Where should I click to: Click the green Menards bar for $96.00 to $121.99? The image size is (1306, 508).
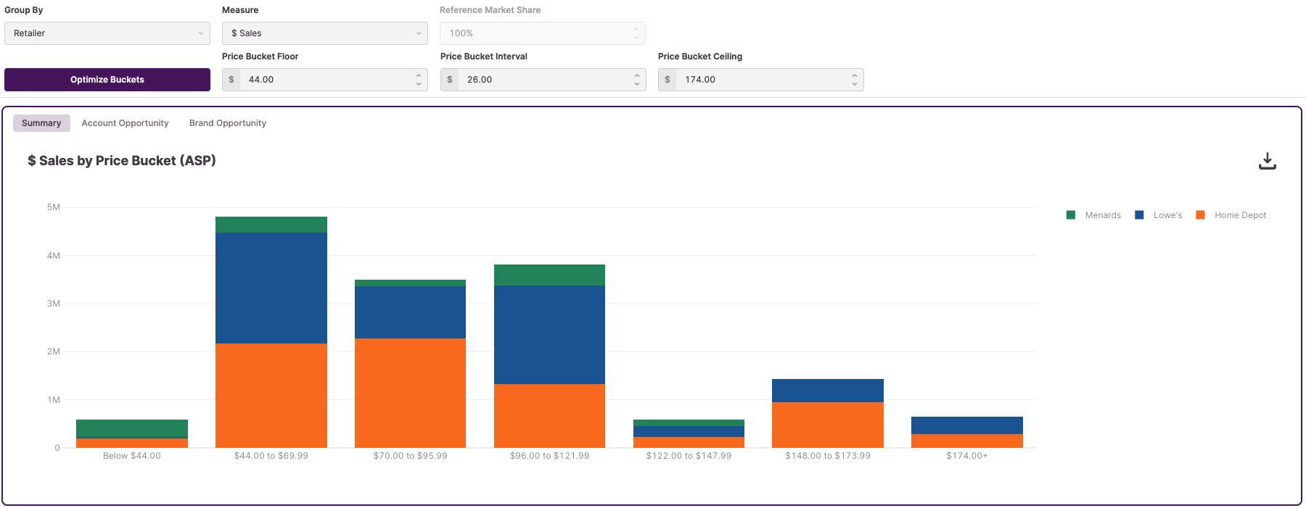click(549, 275)
